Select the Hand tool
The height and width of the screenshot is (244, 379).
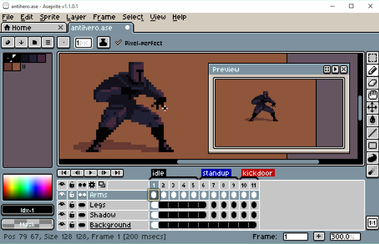pos(372,95)
